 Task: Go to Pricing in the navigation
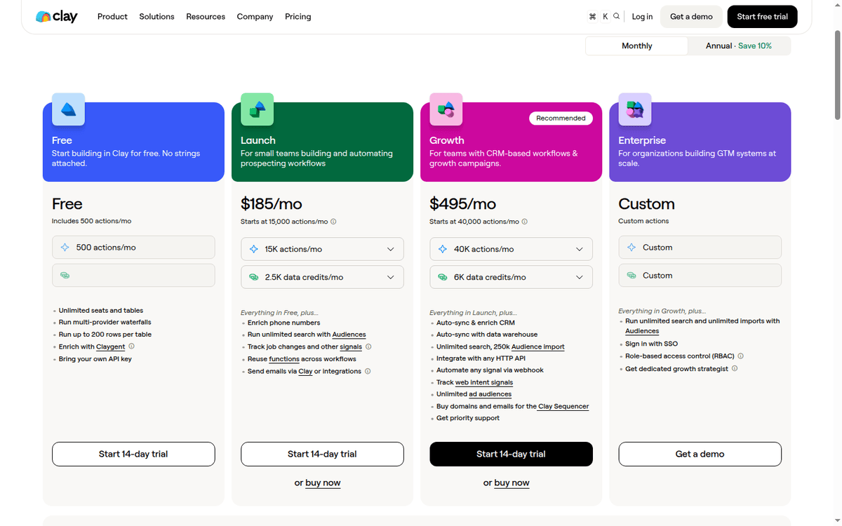click(x=298, y=16)
